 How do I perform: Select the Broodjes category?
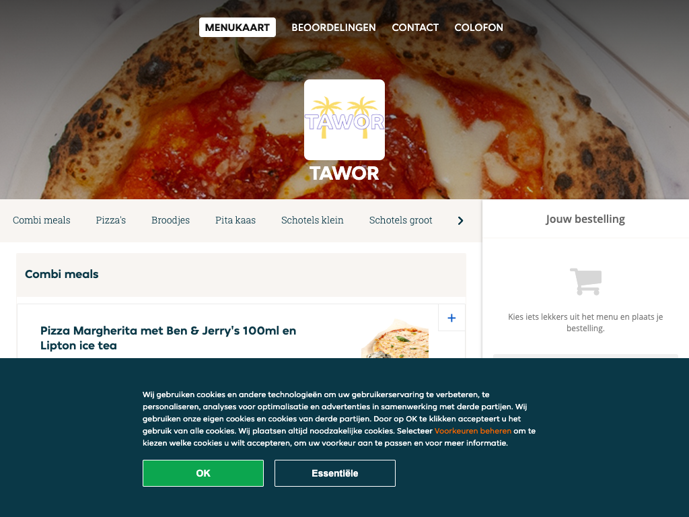click(x=170, y=220)
